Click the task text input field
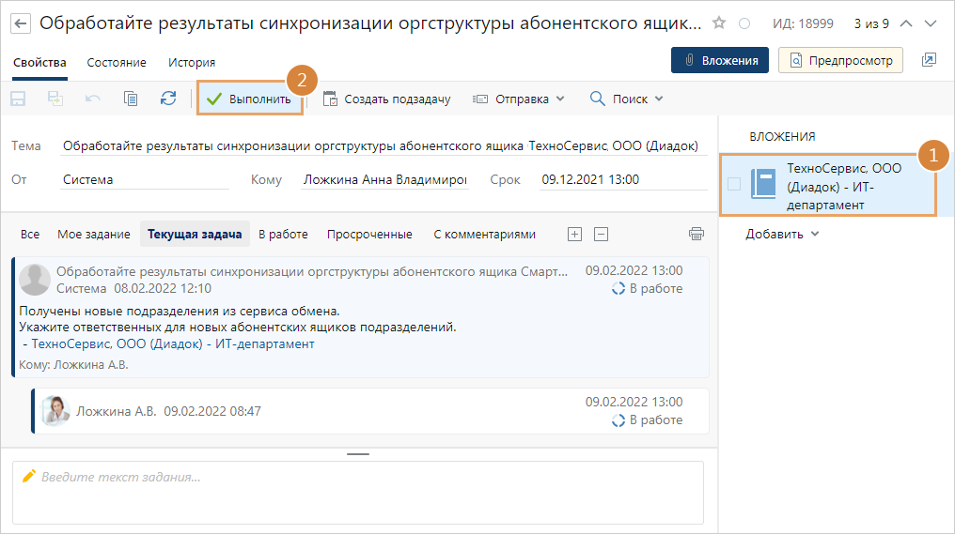 click(x=357, y=492)
